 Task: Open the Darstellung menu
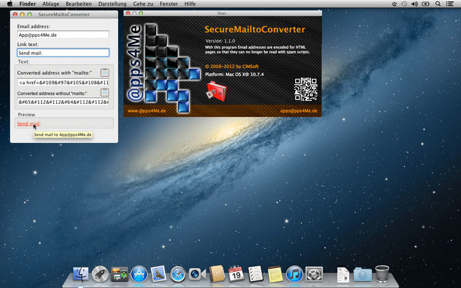coord(112,4)
